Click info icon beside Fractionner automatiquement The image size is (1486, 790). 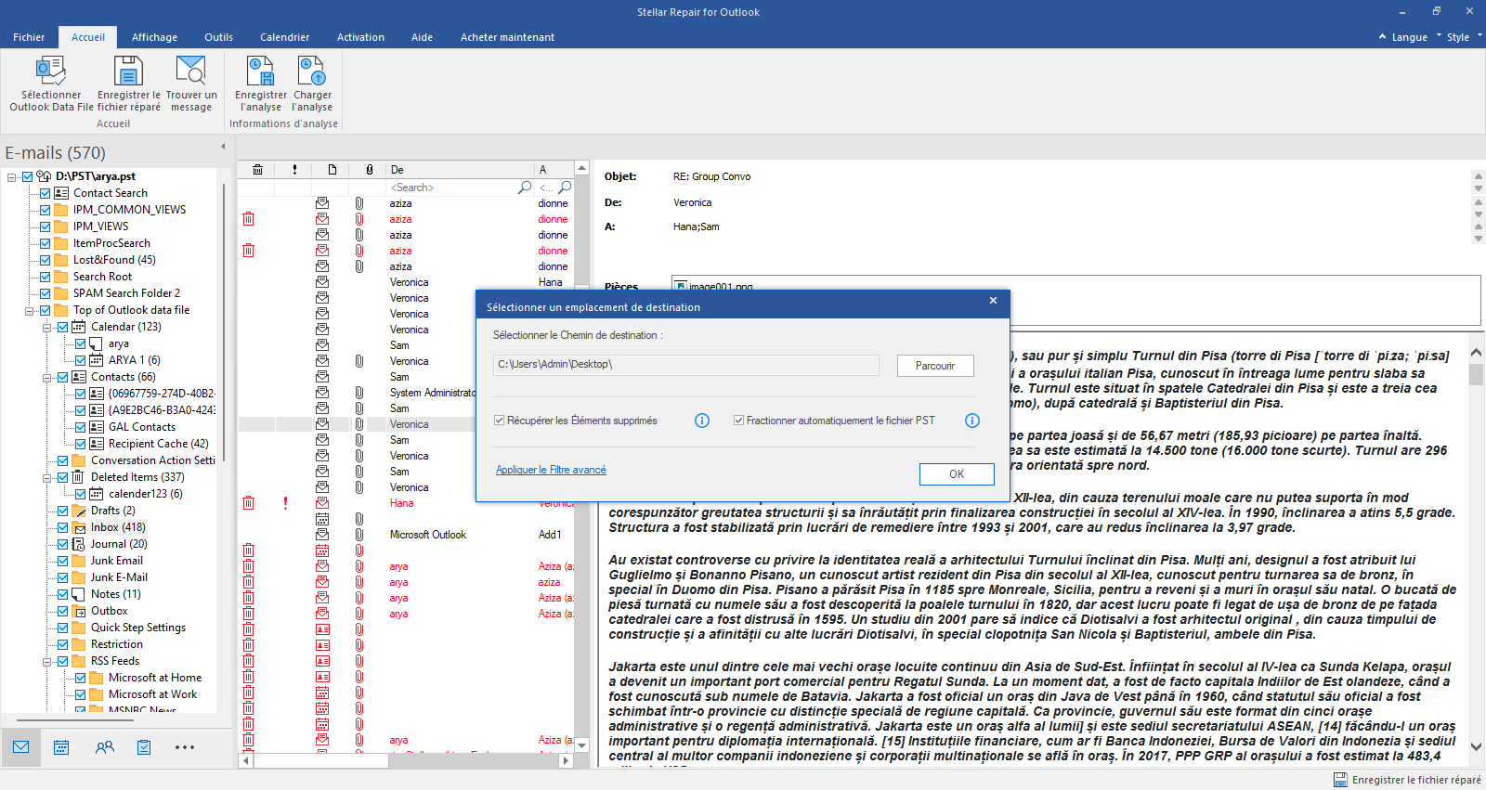pos(972,421)
